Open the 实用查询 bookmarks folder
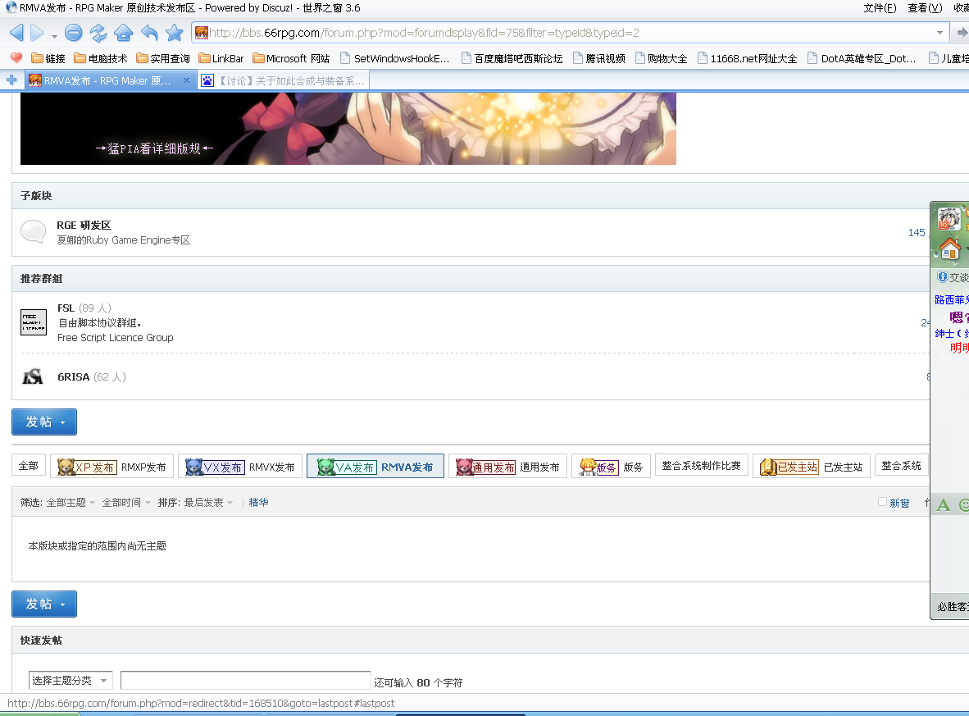The width and height of the screenshot is (969, 716). 163,59
